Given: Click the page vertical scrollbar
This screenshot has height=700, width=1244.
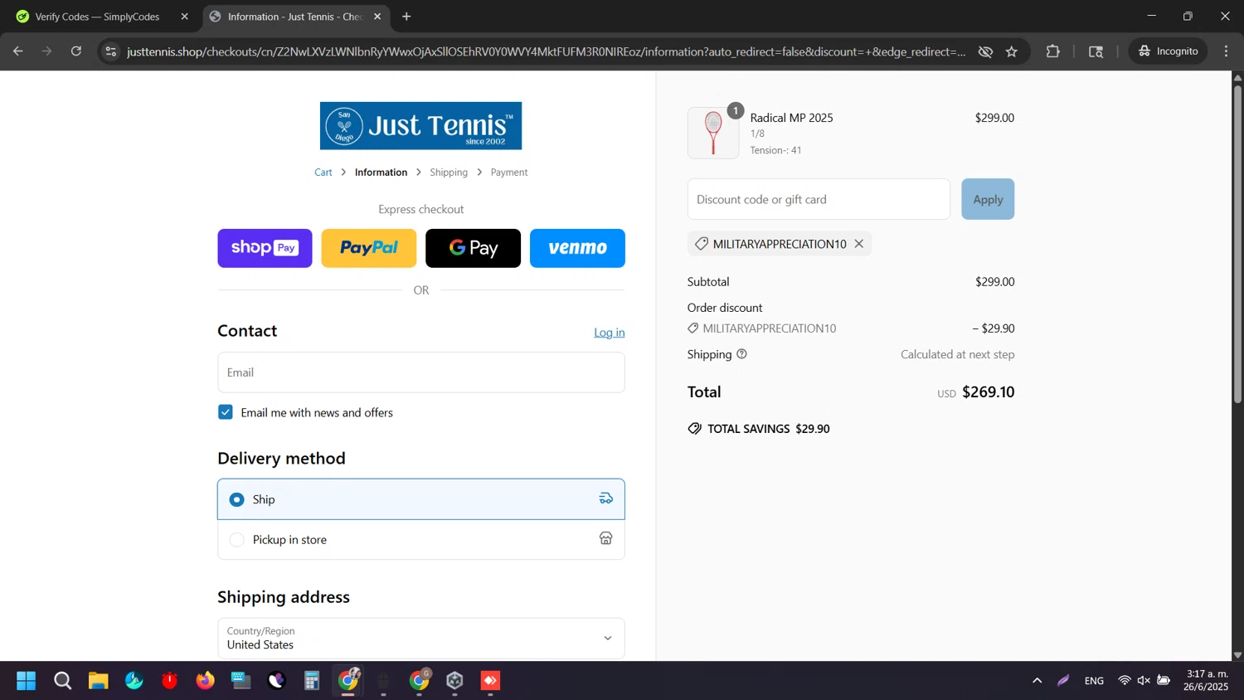Looking at the screenshot, I should 1237,245.
